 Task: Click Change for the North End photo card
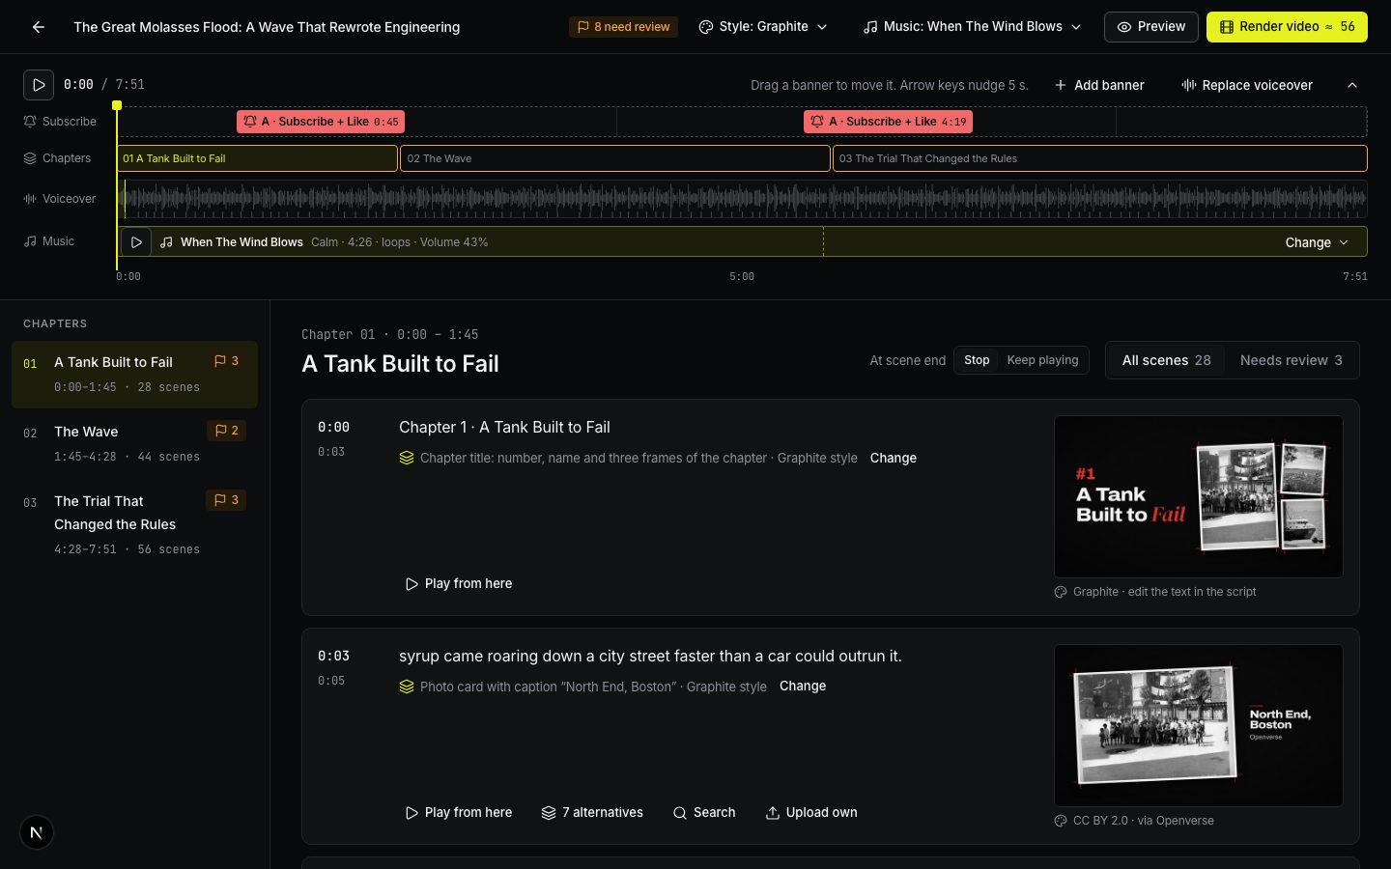(x=803, y=687)
